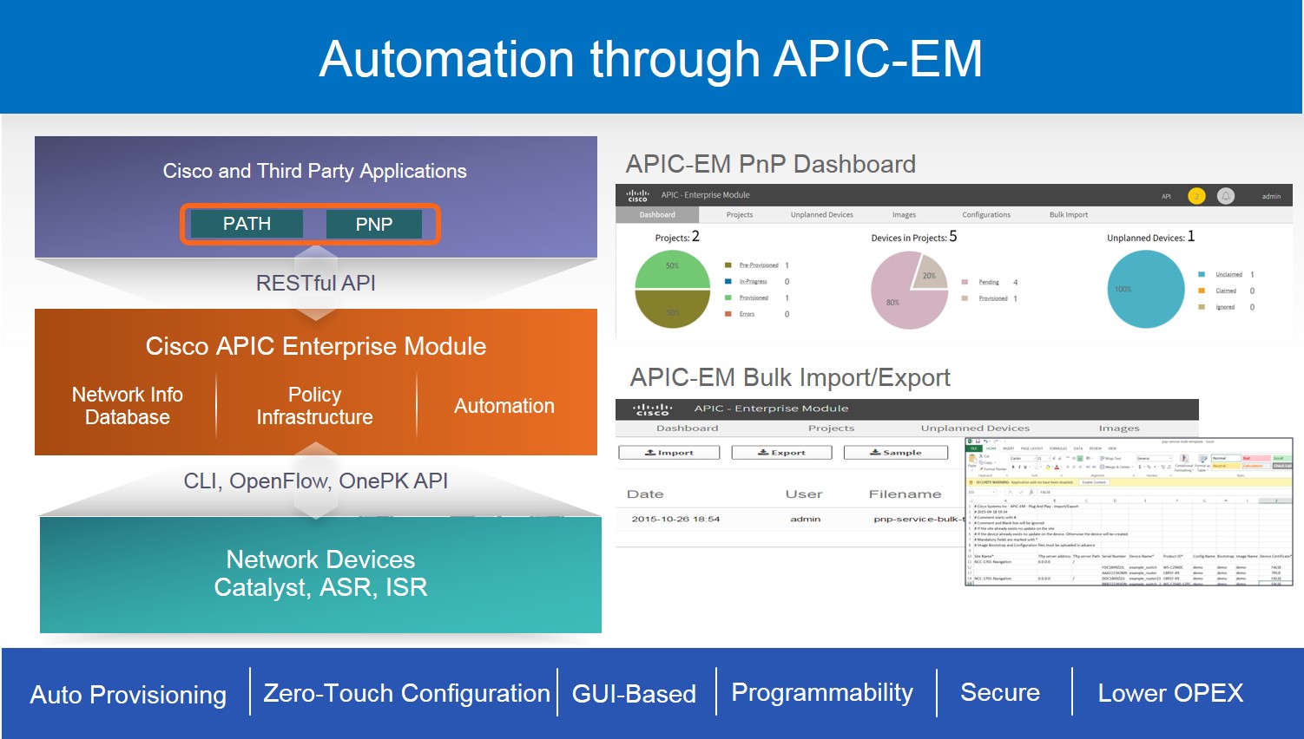Viewport: 1304px width, 739px height.
Task: Click Cisco logo in Bulk Import/Export header
Action: point(652,409)
